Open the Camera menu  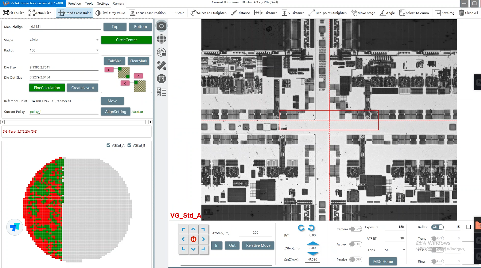point(118,4)
